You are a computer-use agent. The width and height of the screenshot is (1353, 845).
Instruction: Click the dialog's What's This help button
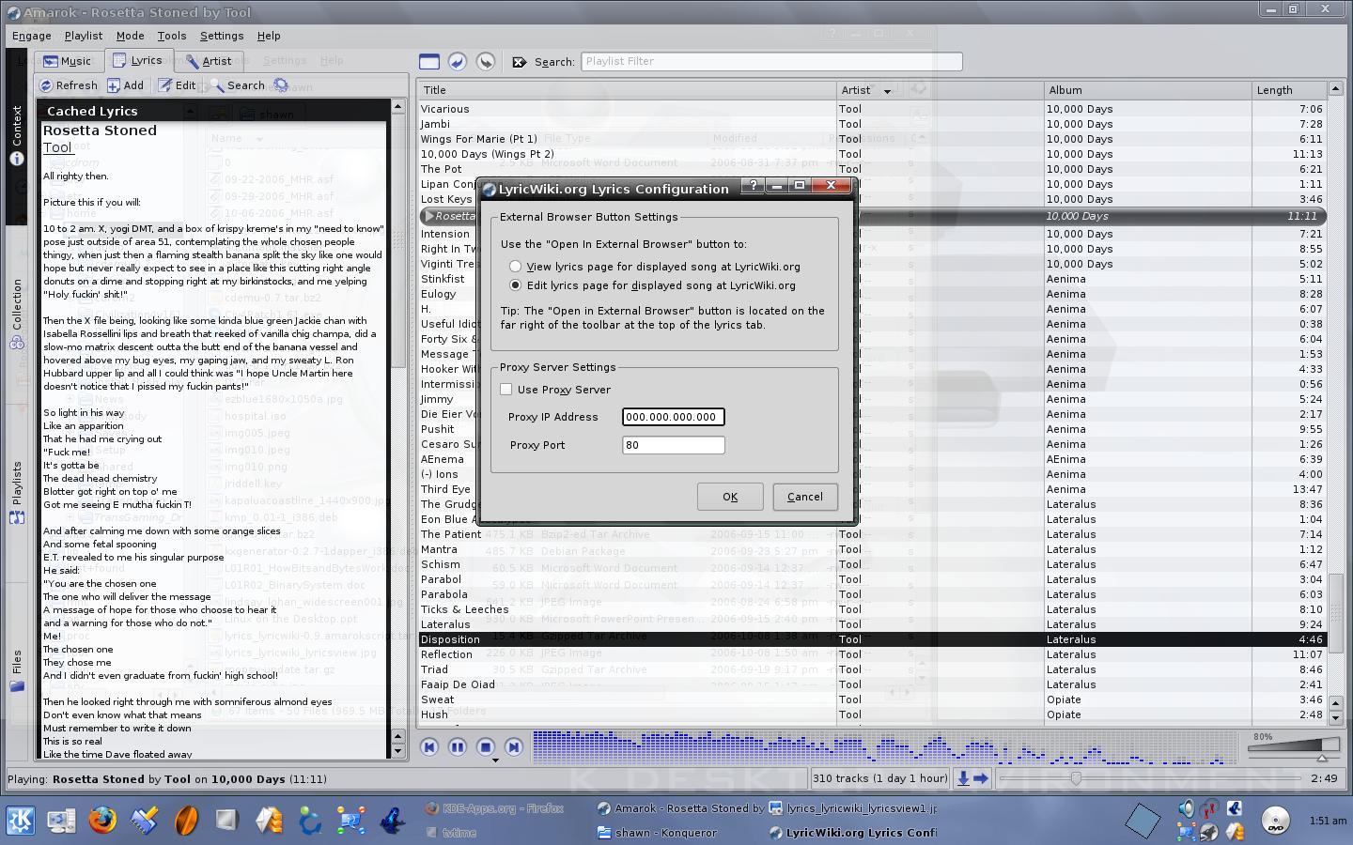click(x=754, y=186)
